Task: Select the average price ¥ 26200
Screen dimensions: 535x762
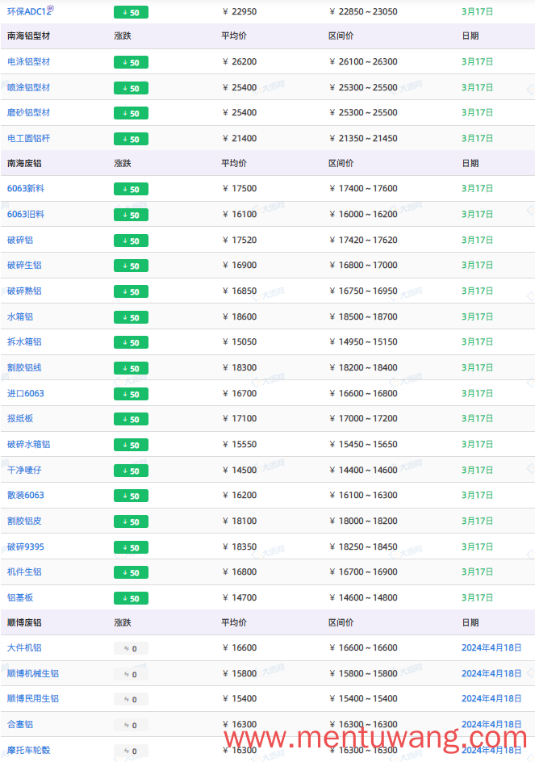Action: 240,61
